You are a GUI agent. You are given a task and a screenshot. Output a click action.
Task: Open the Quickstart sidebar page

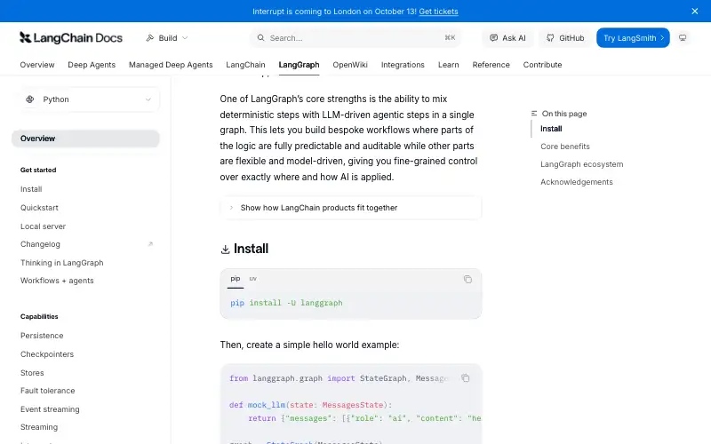[39, 208]
